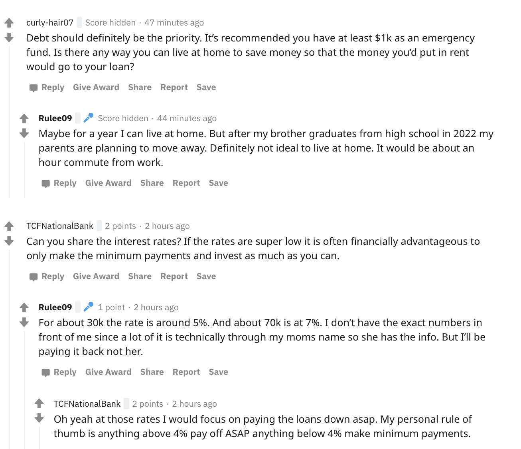Viewport: 521px width, 449px height.
Task: Click the reply bubble icon under curly-hair07's comment
Action: click(x=34, y=88)
